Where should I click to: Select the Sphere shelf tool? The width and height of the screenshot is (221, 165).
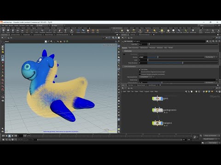click(x=8, y=31)
